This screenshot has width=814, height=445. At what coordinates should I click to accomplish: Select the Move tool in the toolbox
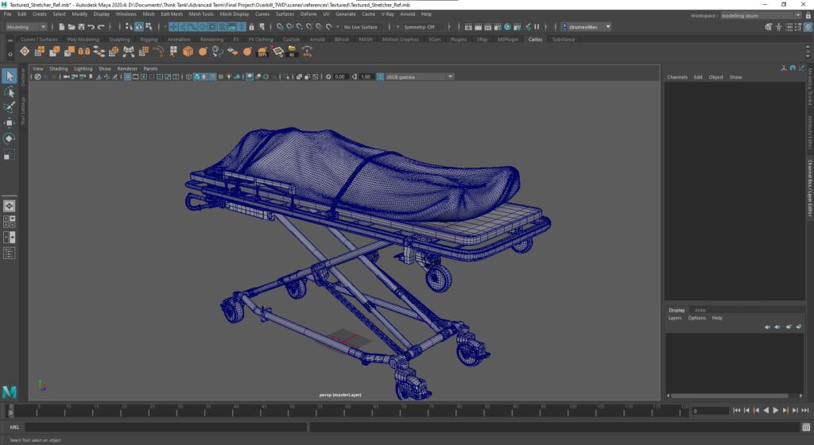[10, 122]
